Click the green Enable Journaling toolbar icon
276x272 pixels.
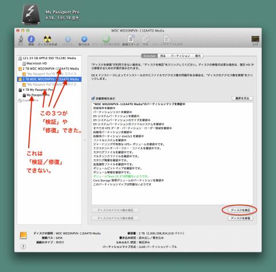click(106, 39)
